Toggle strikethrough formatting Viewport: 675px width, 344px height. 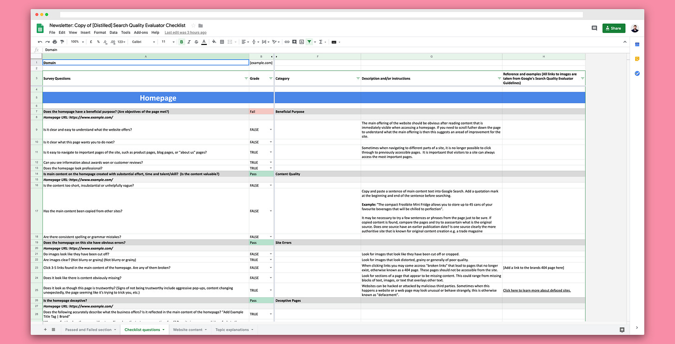pyautogui.click(x=197, y=42)
